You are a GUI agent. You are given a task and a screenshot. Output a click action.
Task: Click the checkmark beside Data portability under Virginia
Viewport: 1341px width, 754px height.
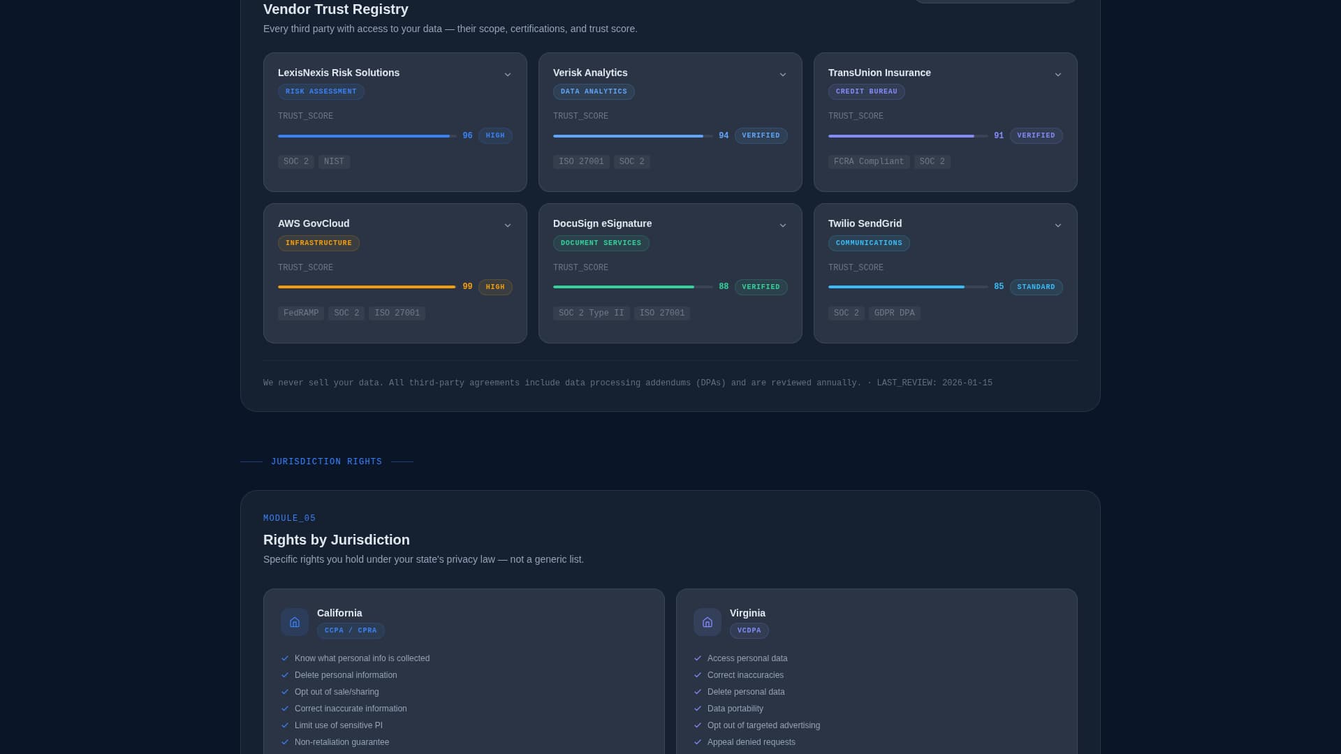(x=698, y=709)
